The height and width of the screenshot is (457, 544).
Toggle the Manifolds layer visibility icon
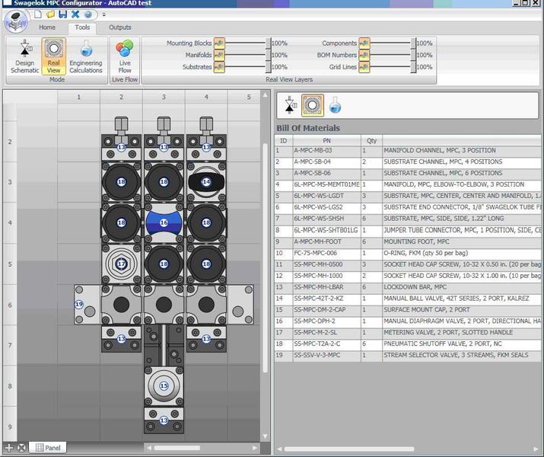tap(219, 55)
